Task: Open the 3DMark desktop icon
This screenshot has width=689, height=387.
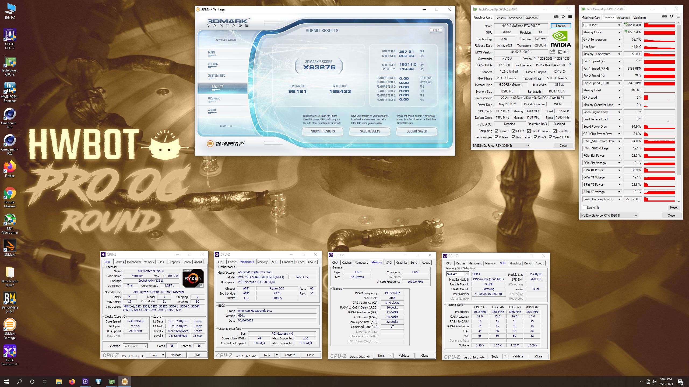Action: [10, 248]
